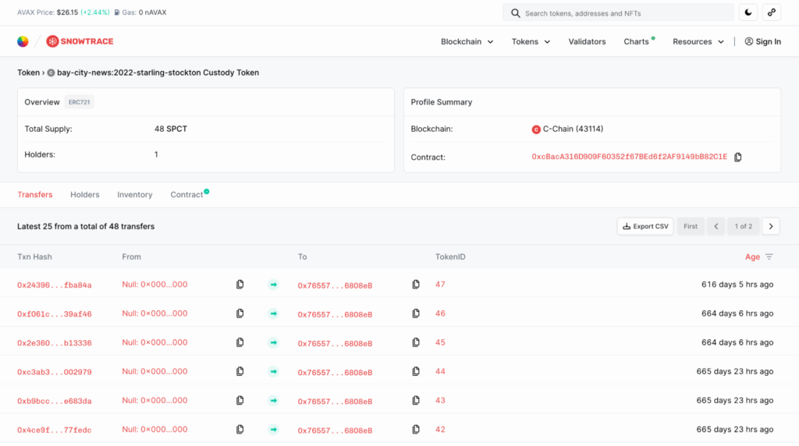799x446 pixels.
Task: Open the colorful circle logo icon
Action: click(x=23, y=41)
